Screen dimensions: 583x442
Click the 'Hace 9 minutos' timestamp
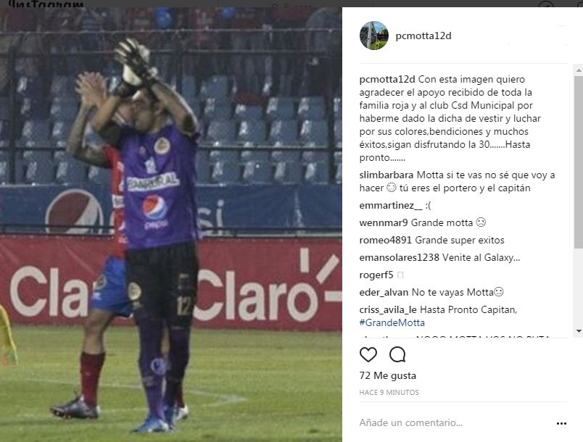[389, 392]
